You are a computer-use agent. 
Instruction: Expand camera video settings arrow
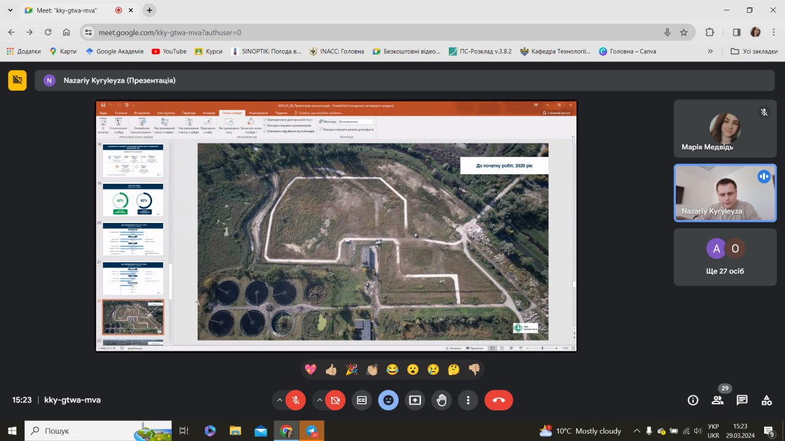(x=320, y=400)
